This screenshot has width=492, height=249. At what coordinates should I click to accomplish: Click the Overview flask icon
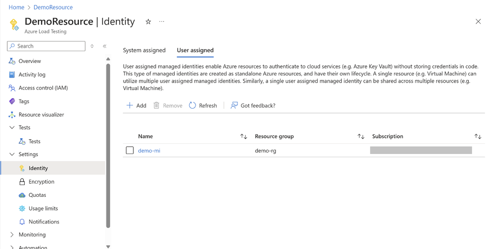point(12,61)
